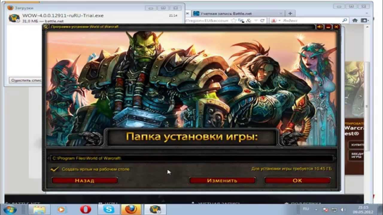
Task: Open a new Firefox tab
Action: 290,13
